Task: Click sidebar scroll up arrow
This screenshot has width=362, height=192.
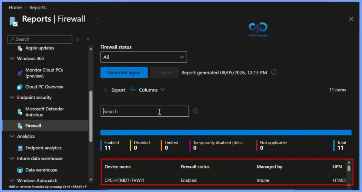Action: point(91,49)
